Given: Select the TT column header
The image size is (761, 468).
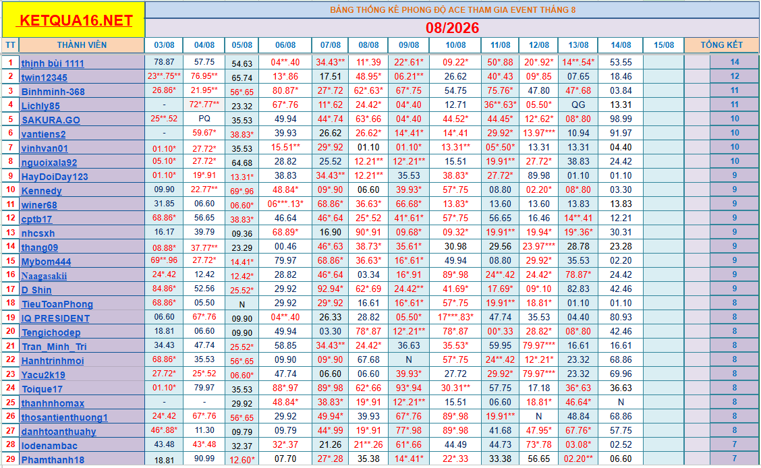Looking at the screenshot, I should coord(10,45).
